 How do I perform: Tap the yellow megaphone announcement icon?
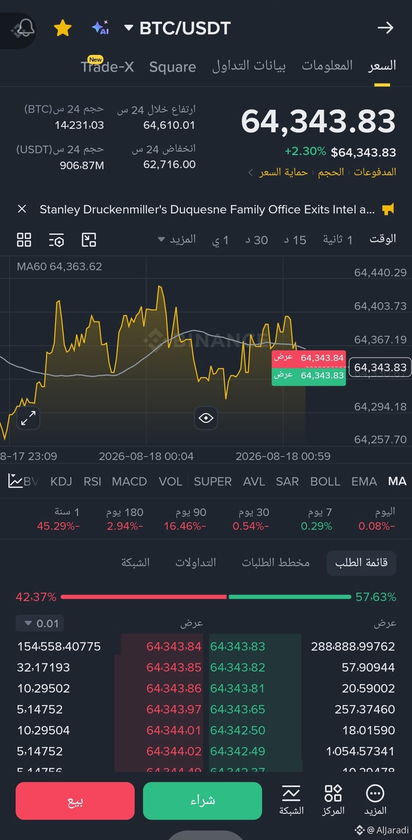[388, 209]
